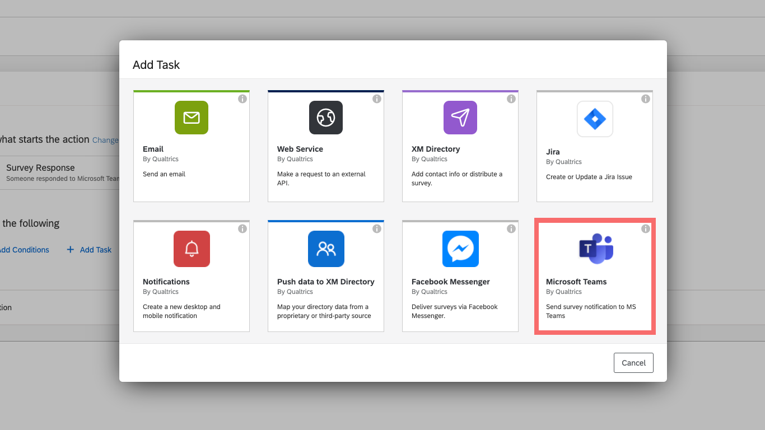Click 'By Qualtrics' under Jira
This screenshot has width=765, height=430.
564,162
